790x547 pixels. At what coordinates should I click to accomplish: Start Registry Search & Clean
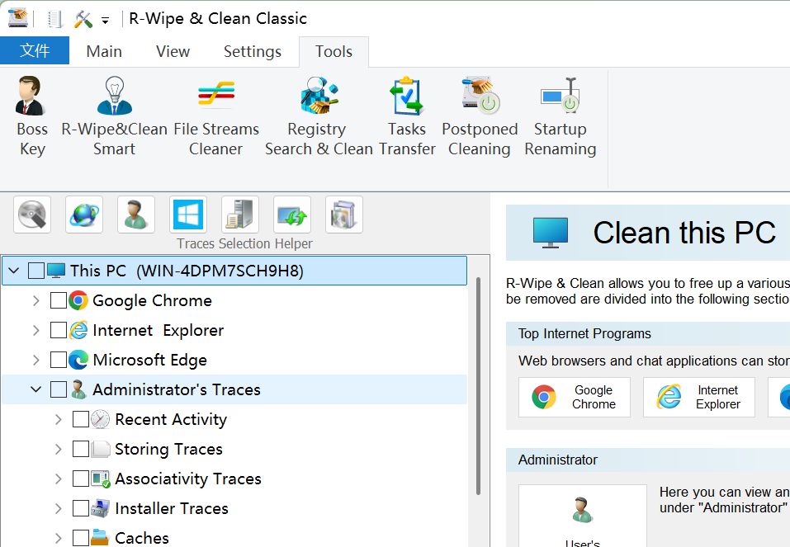point(319,116)
